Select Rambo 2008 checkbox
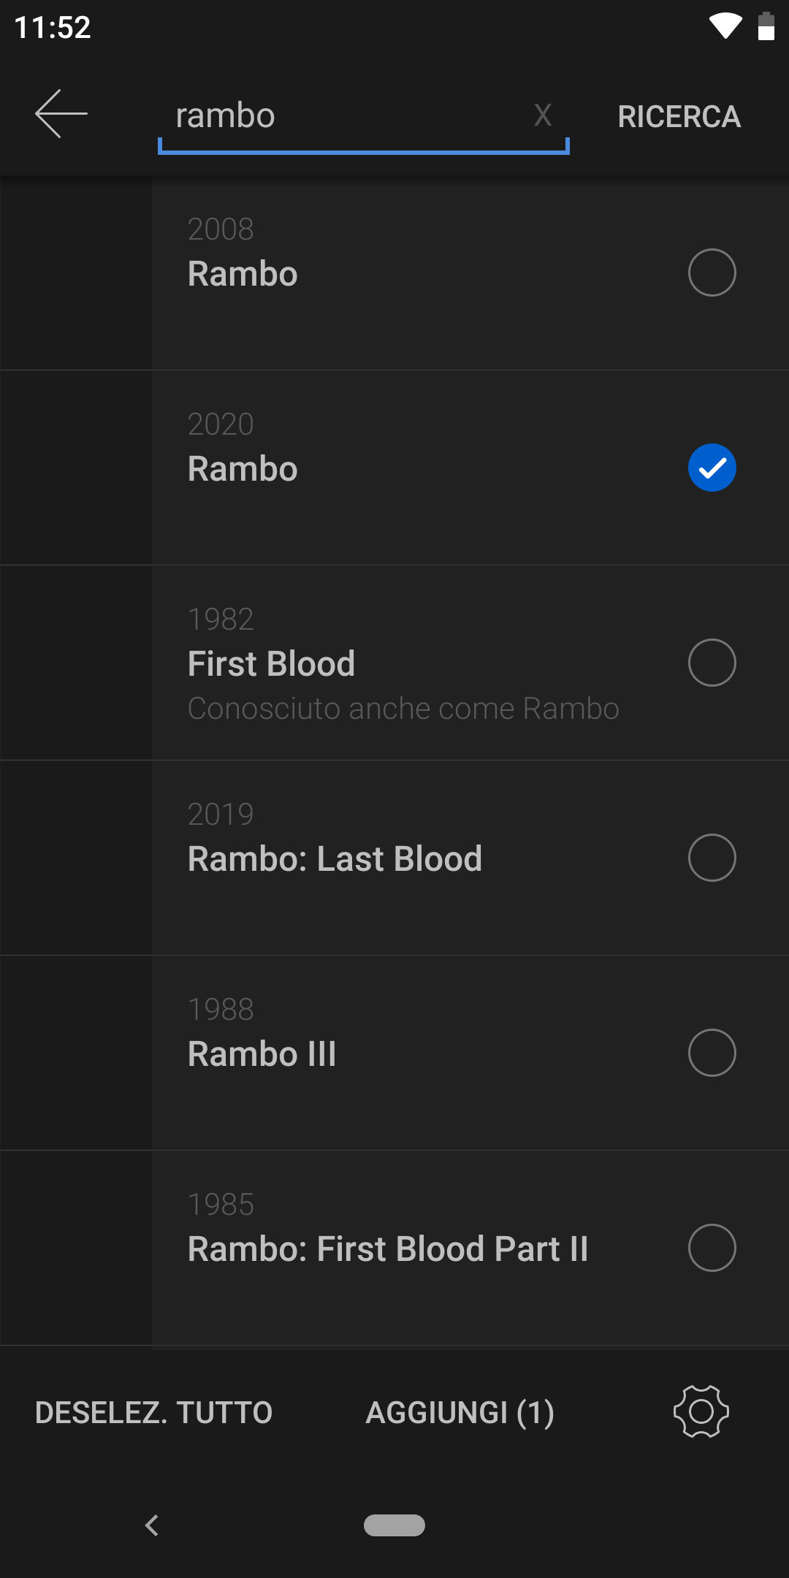The image size is (789, 1578). (712, 272)
